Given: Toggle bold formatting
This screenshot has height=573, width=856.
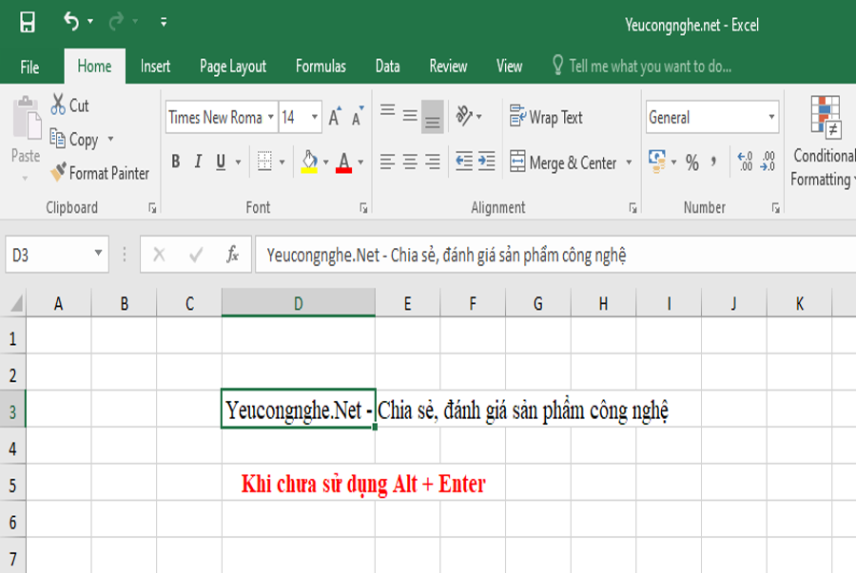Looking at the screenshot, I should (x=175, y=162).
